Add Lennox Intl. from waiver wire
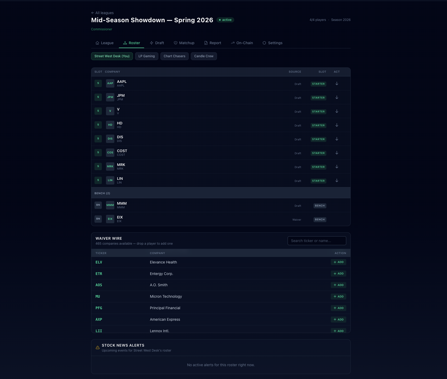The height and width of the screenshot is (379, 447). [338, 331]
